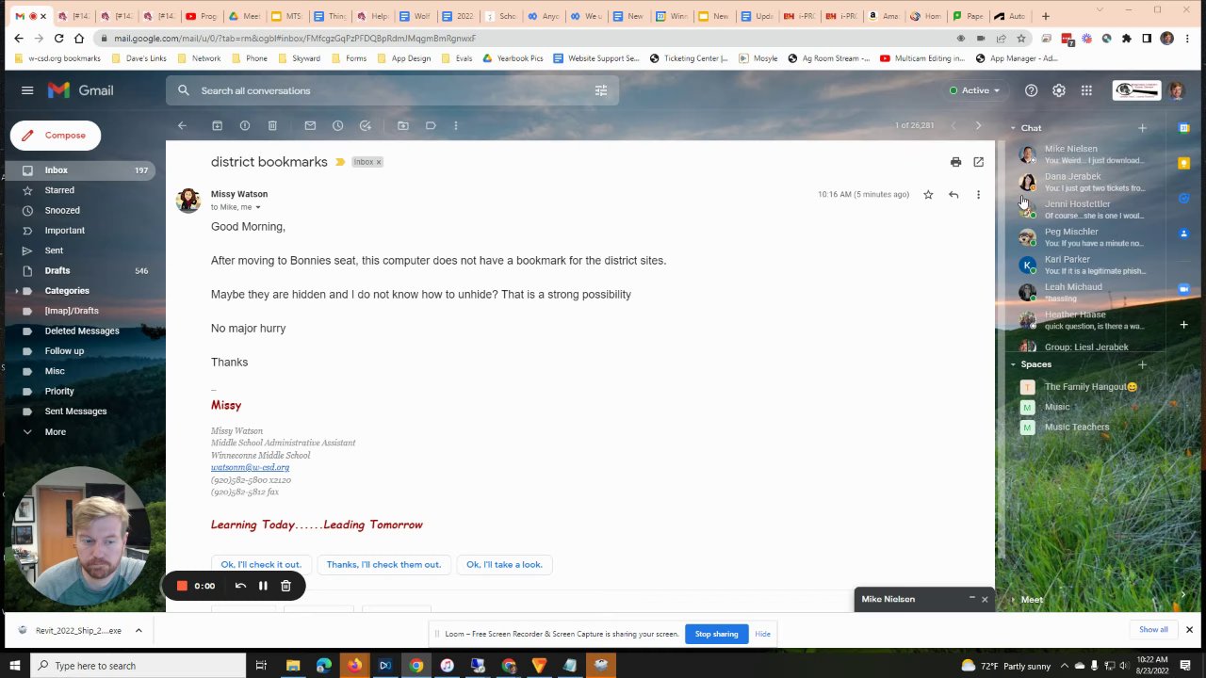Delete this email with the trash icon
The image size is (1206, 678).
point(272,125)
